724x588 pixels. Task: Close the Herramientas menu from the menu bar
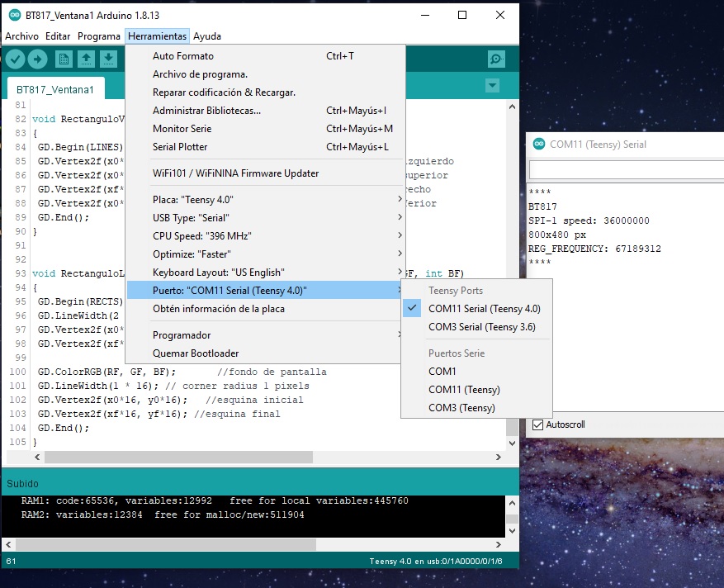(157, 36)
